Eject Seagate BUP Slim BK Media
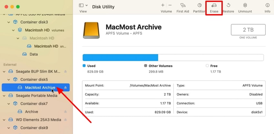 (x=65, y=71)
